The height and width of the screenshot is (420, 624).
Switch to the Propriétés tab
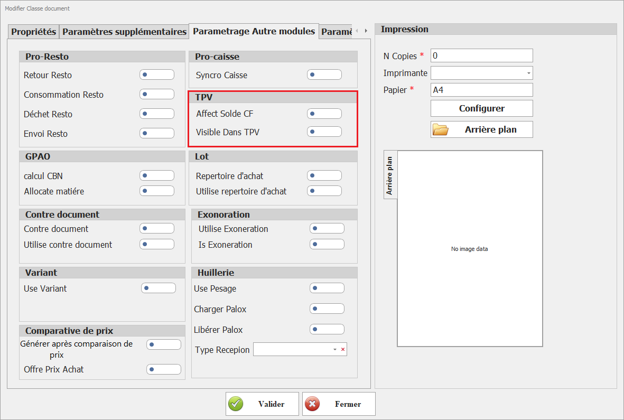pos(34,32)
